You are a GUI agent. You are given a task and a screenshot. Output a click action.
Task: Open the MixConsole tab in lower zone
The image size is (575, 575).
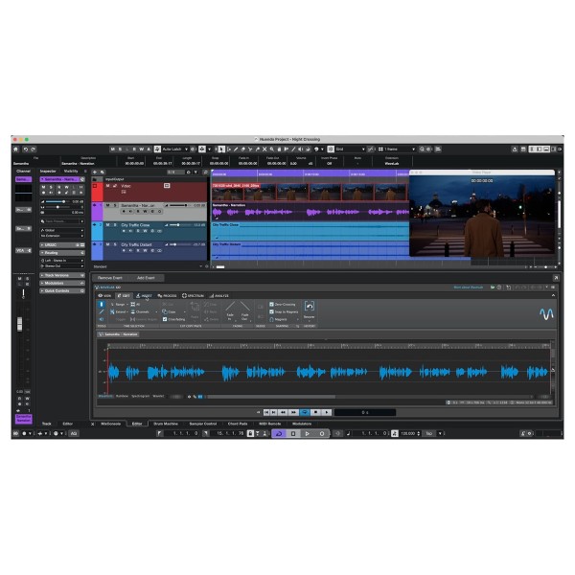(111, 424)
